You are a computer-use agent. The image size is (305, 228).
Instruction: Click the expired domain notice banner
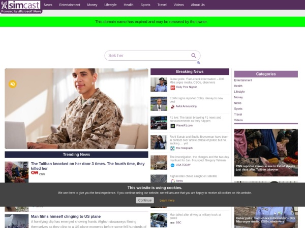(x=151, y=22)
